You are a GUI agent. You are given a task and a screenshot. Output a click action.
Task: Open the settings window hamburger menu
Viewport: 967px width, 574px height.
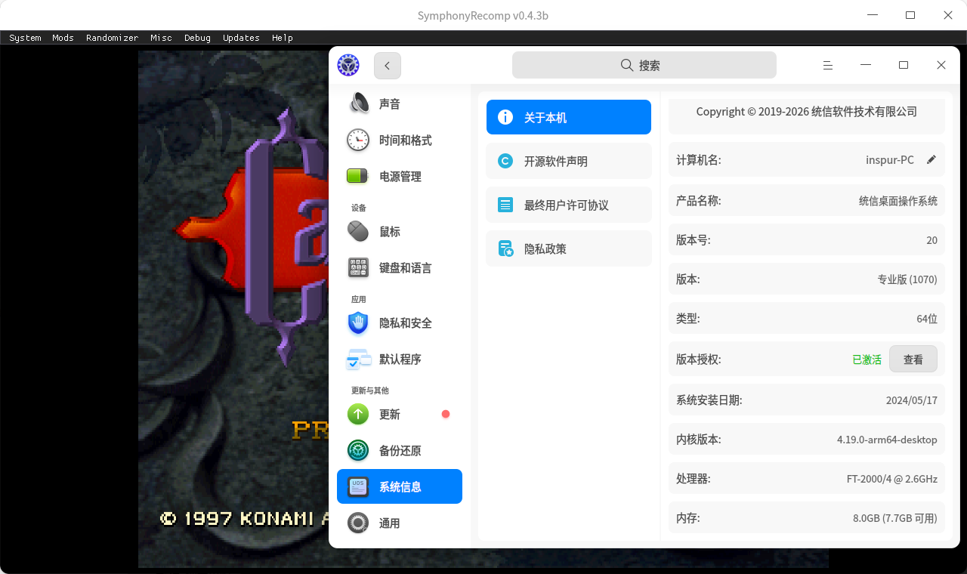[x=828, y=65]
